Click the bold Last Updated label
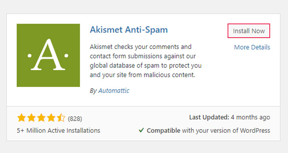The height and width of the screenshot is (153, 288). pos(209,117)
